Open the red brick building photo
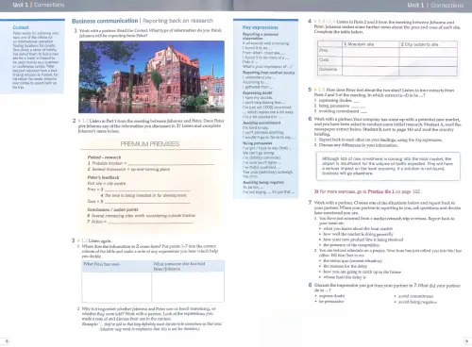The image size is (472, 347). 152,76
